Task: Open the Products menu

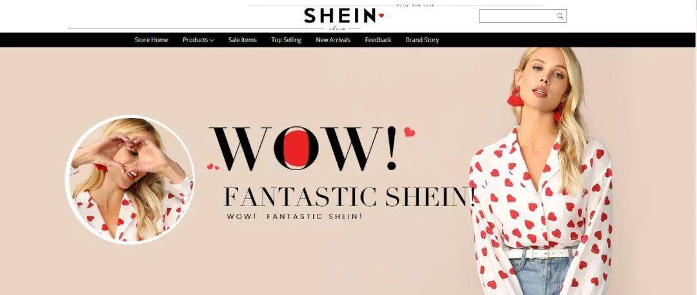Action: 198,40
